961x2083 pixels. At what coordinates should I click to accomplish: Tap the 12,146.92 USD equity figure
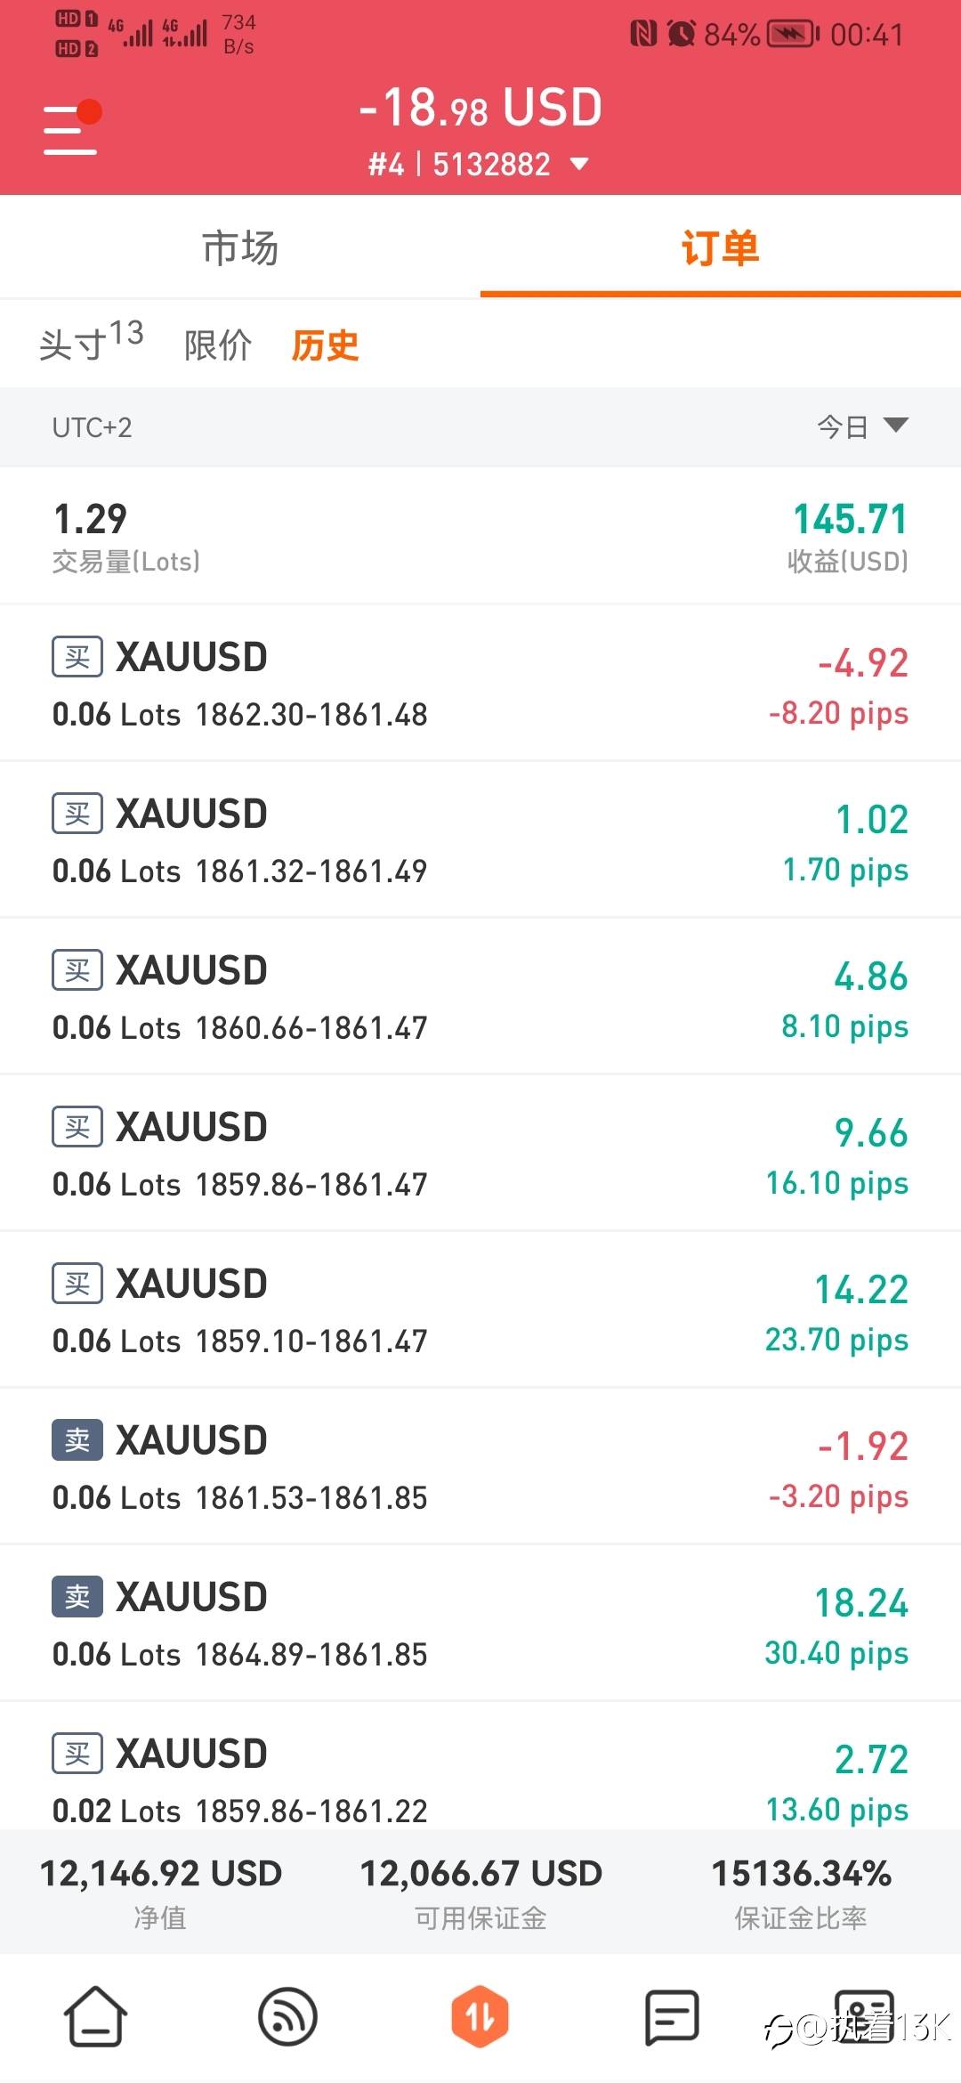click(161, 1873)
